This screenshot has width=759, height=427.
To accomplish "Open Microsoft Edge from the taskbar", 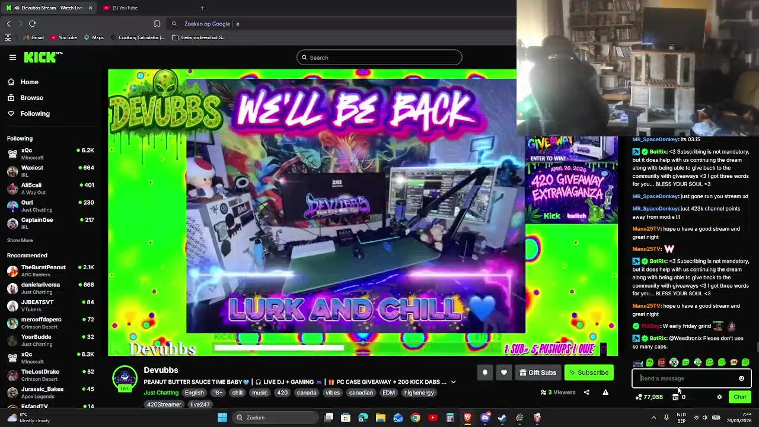I will pyautogui.click(x=363, y=418).
